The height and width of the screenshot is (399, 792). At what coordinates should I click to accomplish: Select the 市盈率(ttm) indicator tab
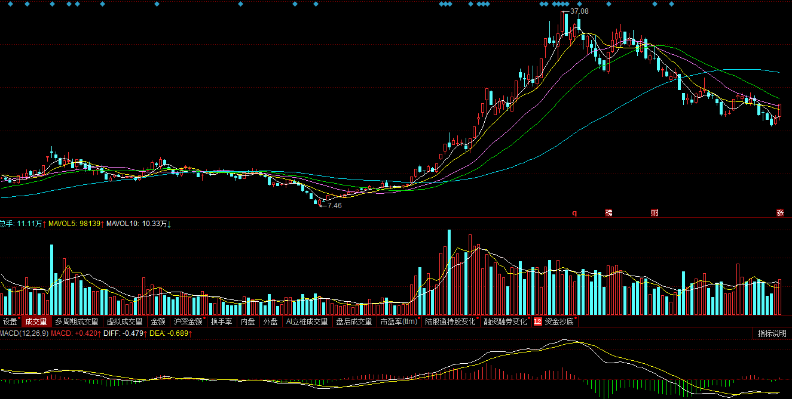tap(399, 321)
